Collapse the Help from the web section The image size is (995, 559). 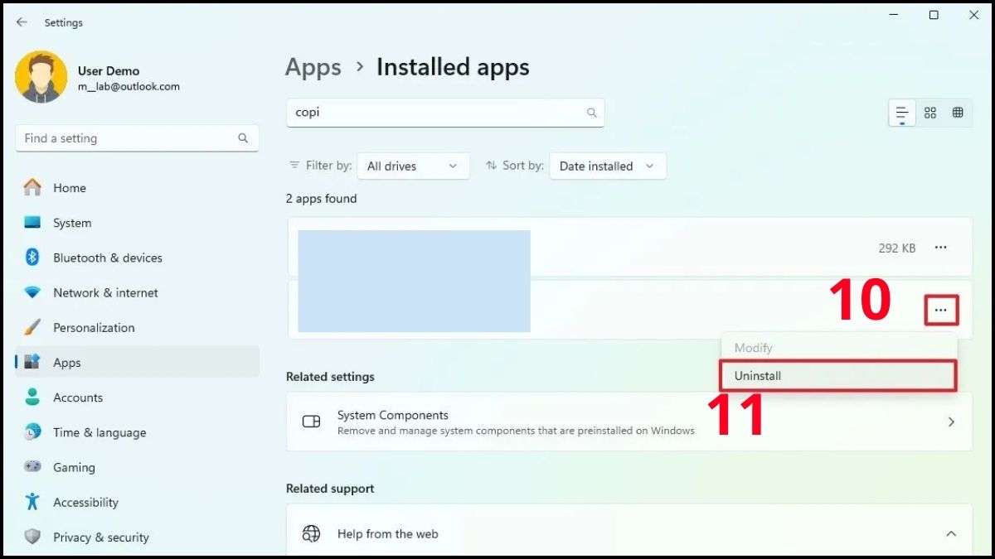click(x=951, y=533)
